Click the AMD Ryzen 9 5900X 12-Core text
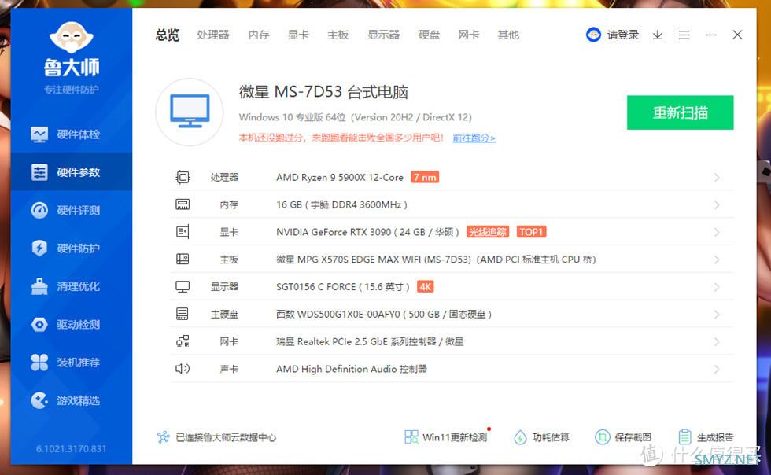This screenshot has width=771, height=475. coord(340,178)
